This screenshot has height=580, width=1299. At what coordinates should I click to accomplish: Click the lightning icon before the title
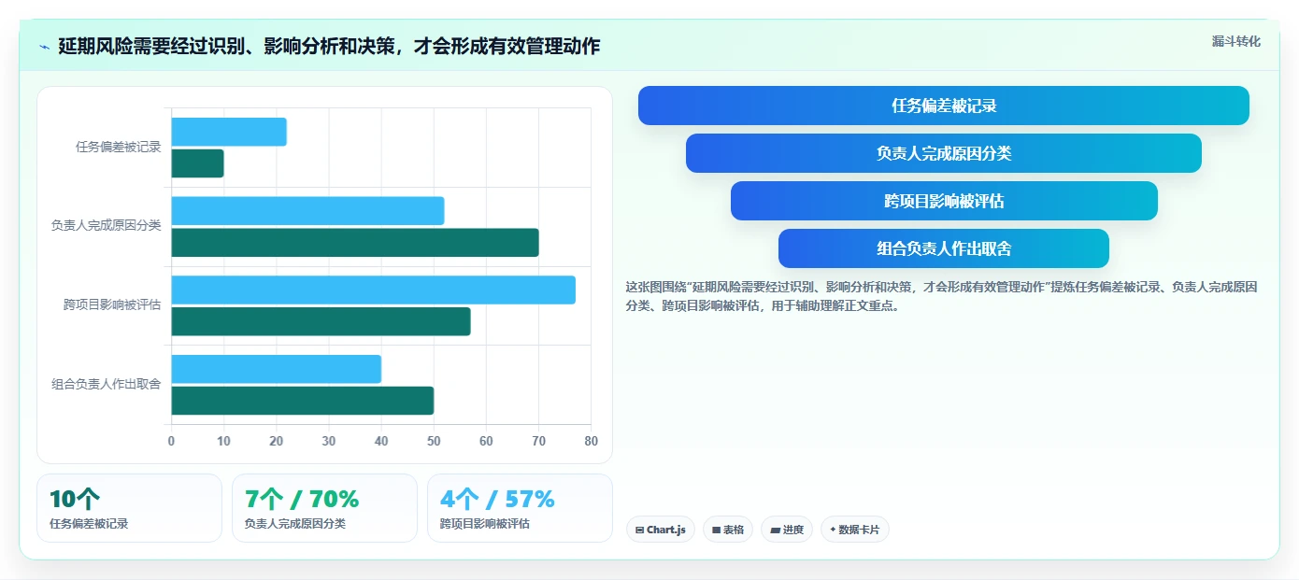click(44, 47)
